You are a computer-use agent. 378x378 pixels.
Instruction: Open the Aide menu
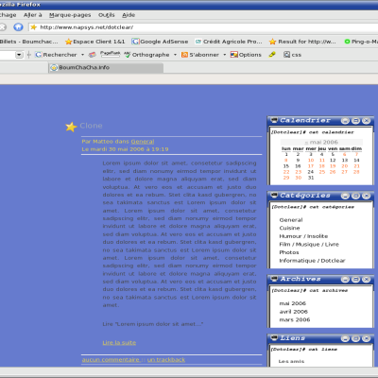click(129, 15)
